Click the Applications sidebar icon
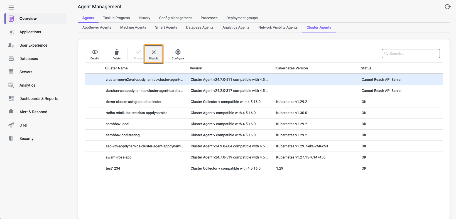Screen dimensions: 456x219 pos(11,32)
